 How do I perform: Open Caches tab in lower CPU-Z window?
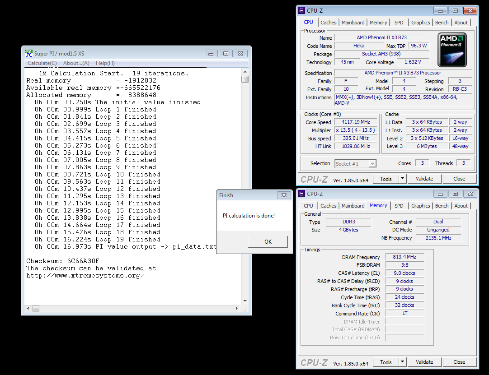(329, 206)
